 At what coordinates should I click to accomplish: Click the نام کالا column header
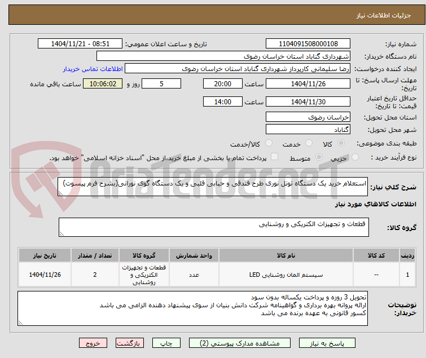pos(286,255)
